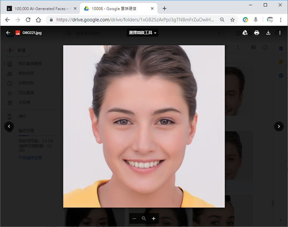
Task: Download 080221.jpg using download icon
Action: (x=268, y=33)
